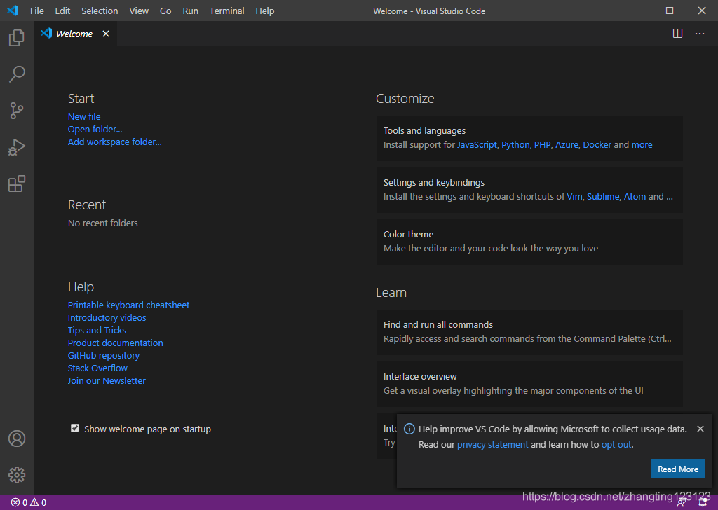Click the Tools and languages heading
This screenshot has width=718, height=510.
(x=424, y=130)
